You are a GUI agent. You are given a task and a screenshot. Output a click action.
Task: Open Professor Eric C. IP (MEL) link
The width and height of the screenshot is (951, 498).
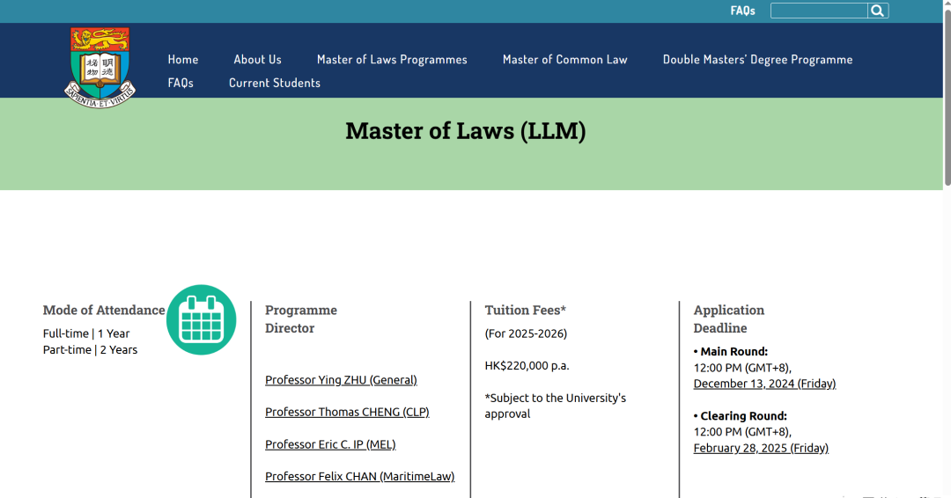pyautogui.click(x=330, y=444)
